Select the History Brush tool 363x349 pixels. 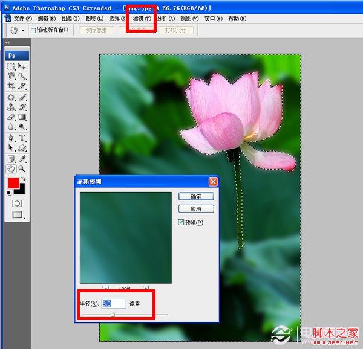tap(22, 107)
